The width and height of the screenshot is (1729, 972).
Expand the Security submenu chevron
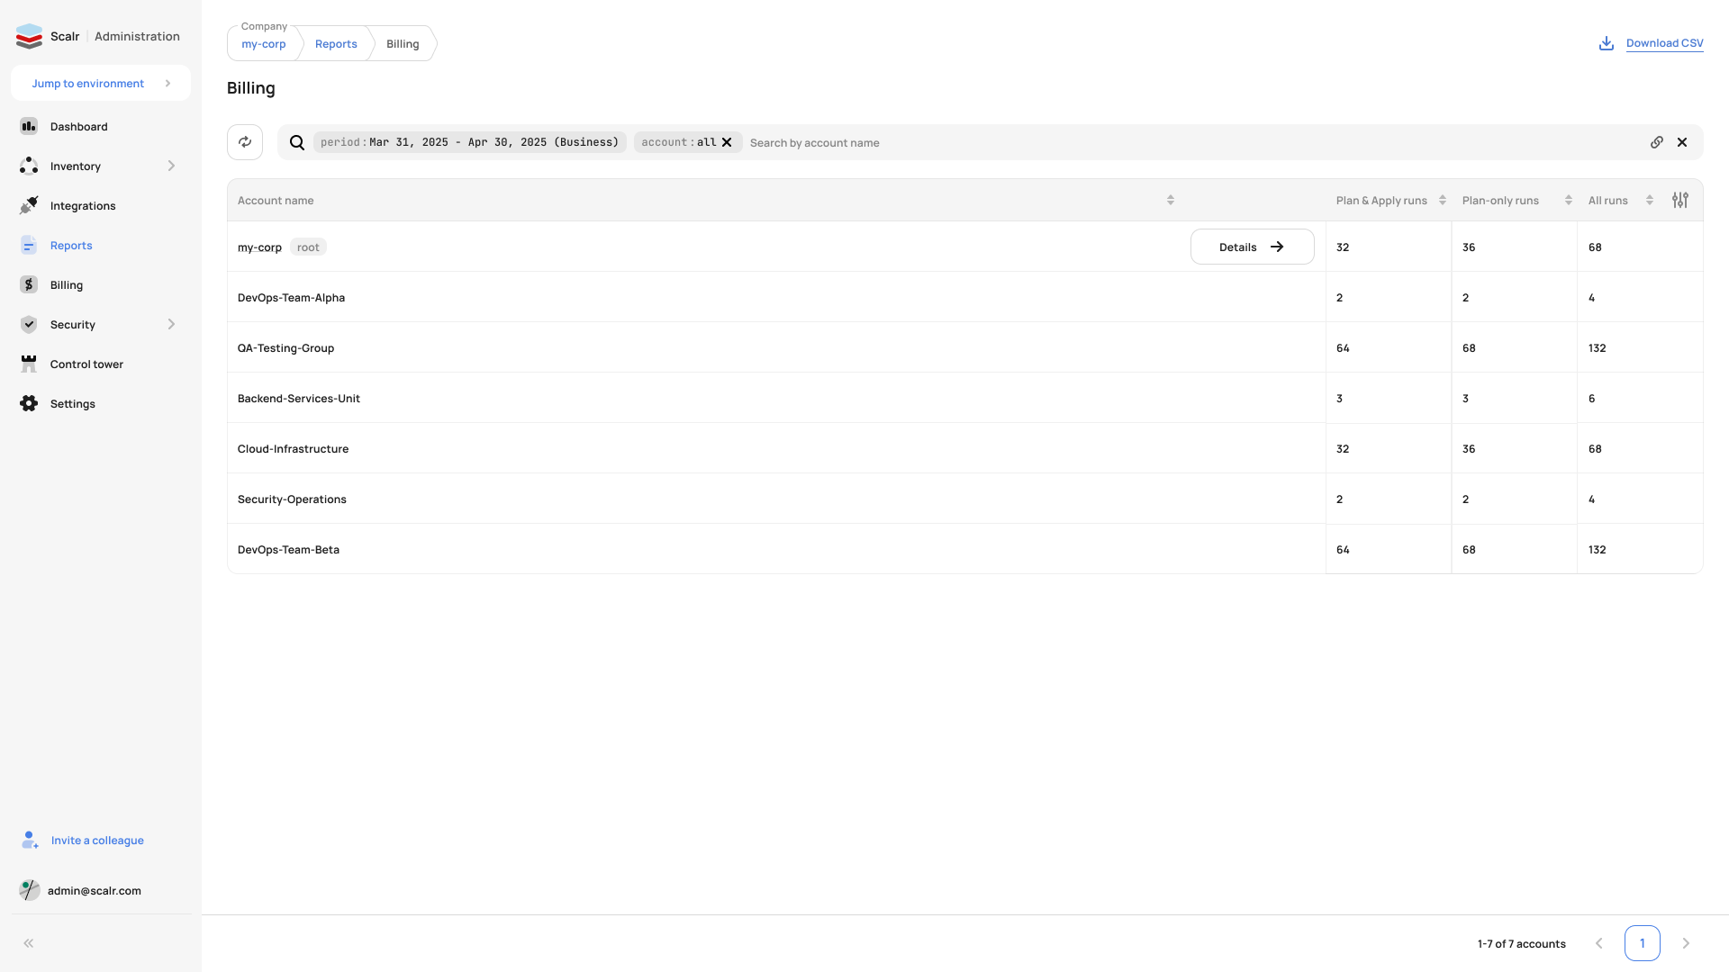[171, 325]
